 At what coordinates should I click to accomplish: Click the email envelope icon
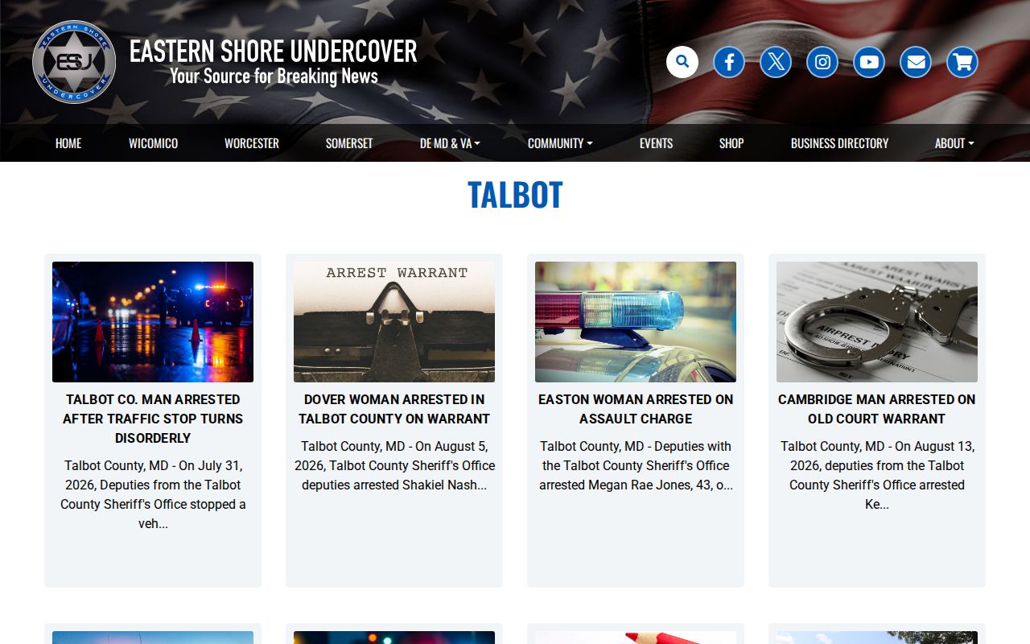pyautogui.click(x=916, y=62)
